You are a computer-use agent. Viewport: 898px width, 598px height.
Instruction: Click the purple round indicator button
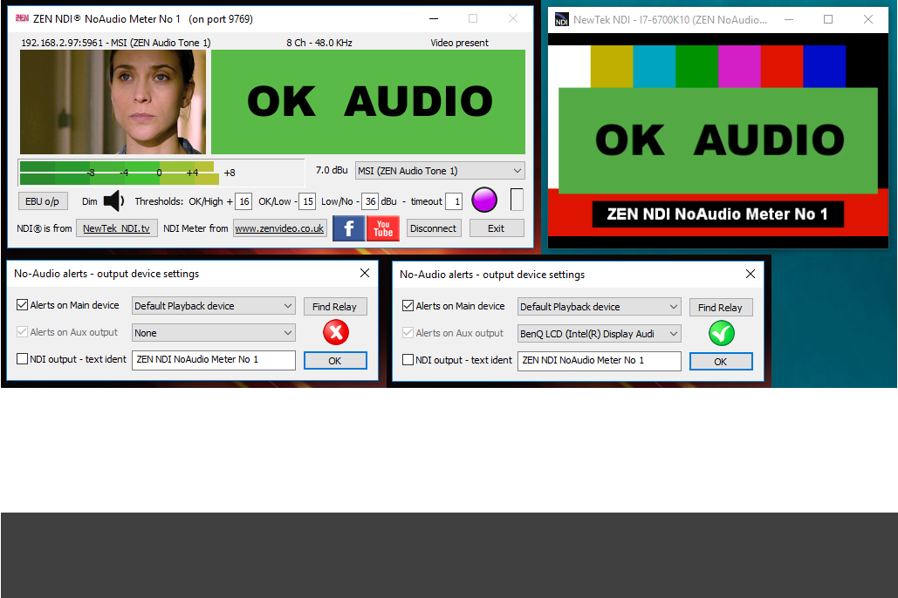coord(484,200)
